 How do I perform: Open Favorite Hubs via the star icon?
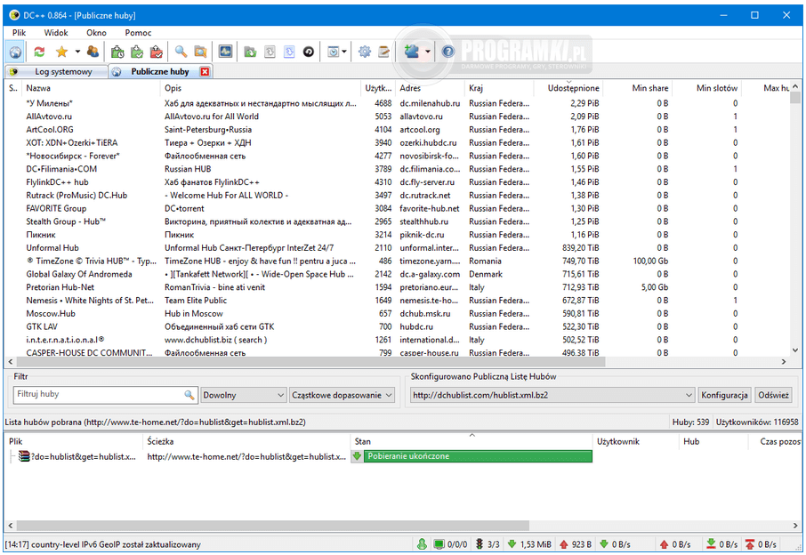61,52
